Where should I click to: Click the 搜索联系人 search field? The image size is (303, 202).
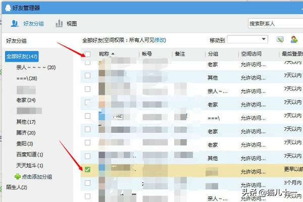273,24
